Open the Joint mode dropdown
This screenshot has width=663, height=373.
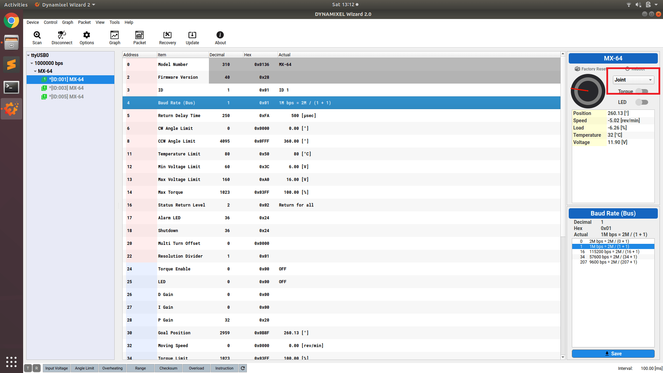point(633,80)
